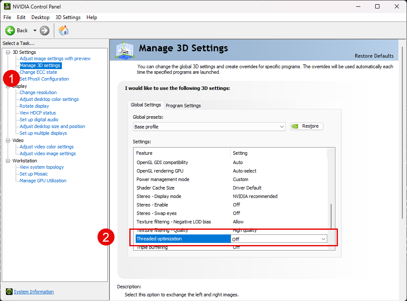Open the Desktop menu
The height and width of the screenshot is (301, 407).
tap(41, 17)
